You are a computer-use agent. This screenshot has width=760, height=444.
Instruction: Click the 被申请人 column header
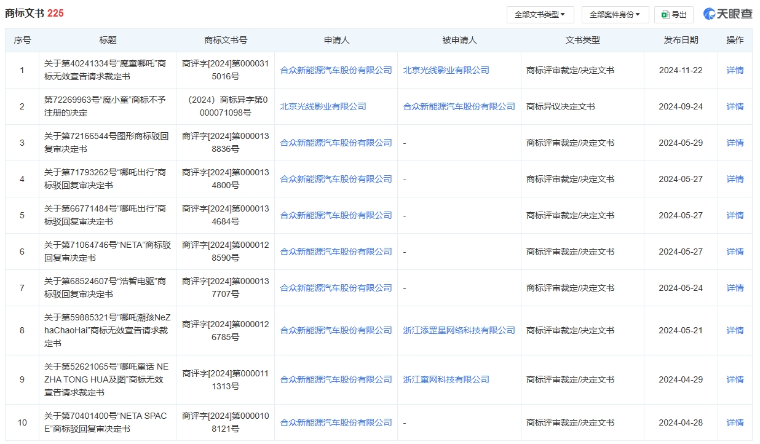tap(459, 40)
